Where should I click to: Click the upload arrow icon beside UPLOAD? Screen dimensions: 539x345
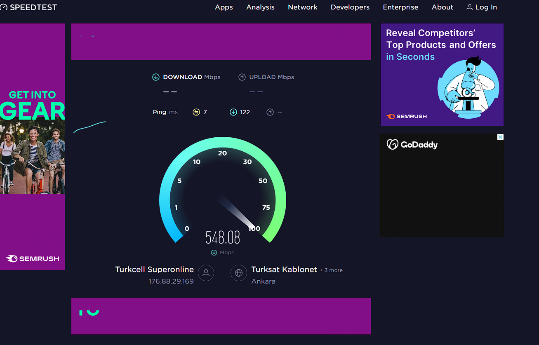(242, 77)
